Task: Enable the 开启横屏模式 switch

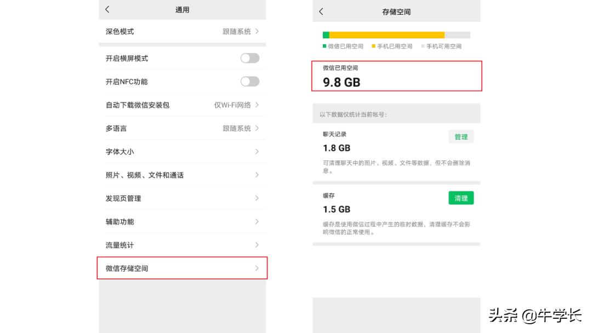Action: click(x=249, y=58)
